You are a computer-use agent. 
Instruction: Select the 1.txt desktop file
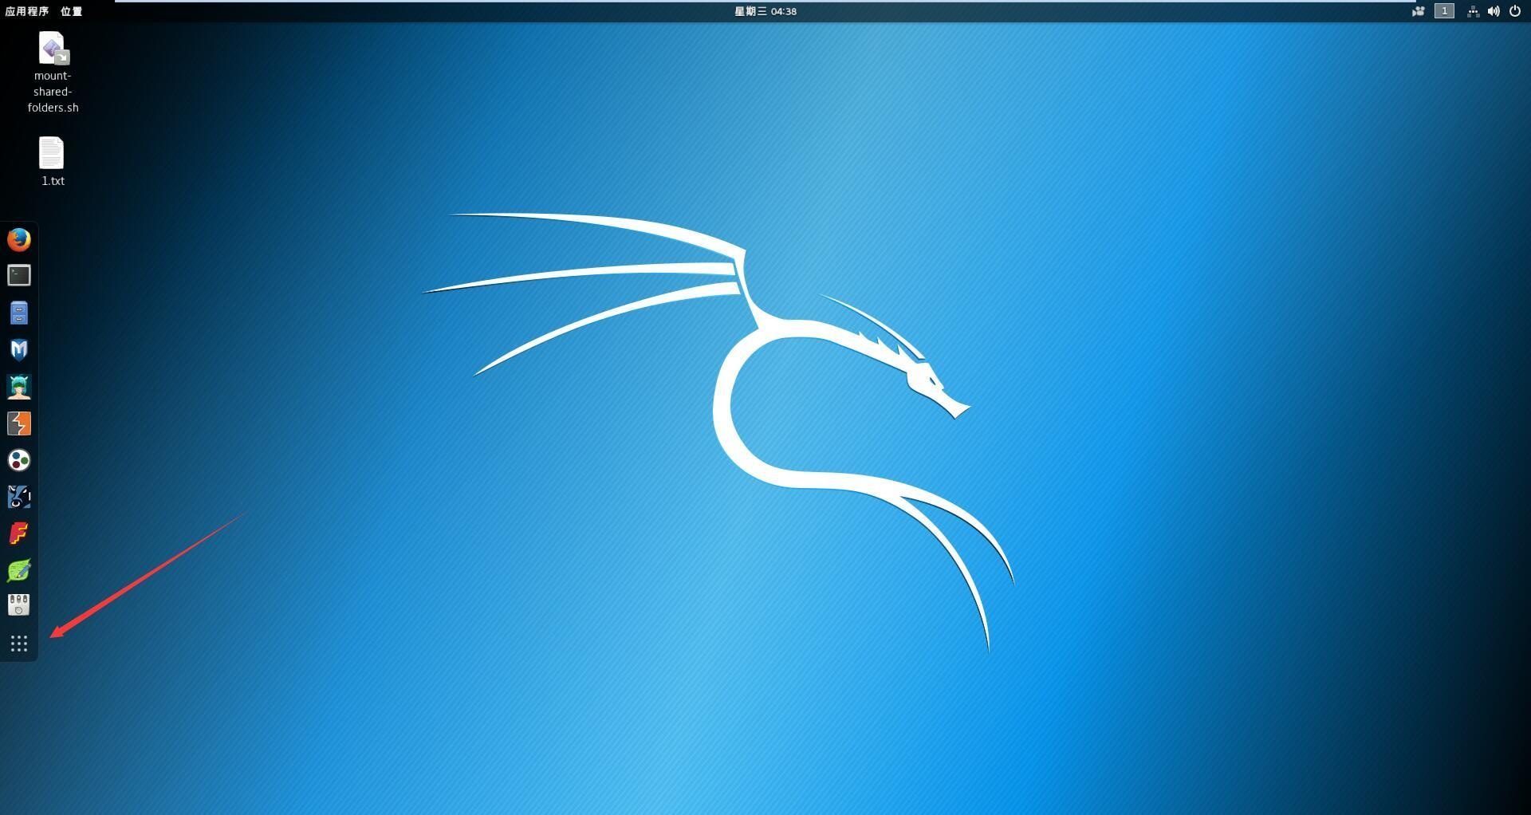click(53, 162)
